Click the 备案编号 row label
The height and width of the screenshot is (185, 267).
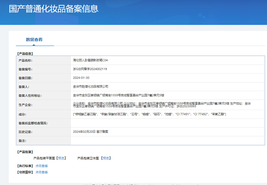pos(25,69)
